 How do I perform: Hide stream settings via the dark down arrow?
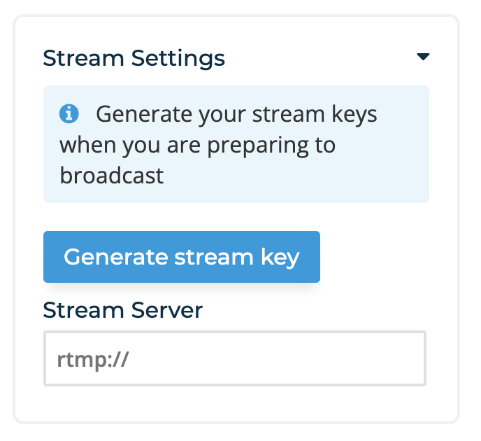423,57
